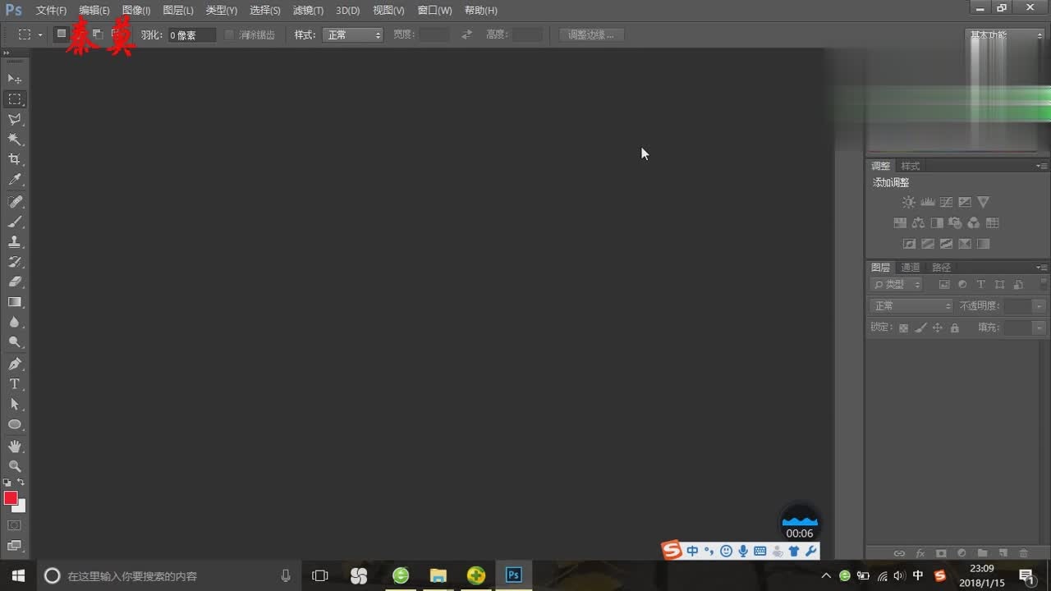Open the 类型 layer filter dropdown
The height and width of the screenshot is (591, 1051).
coord(896,285)
